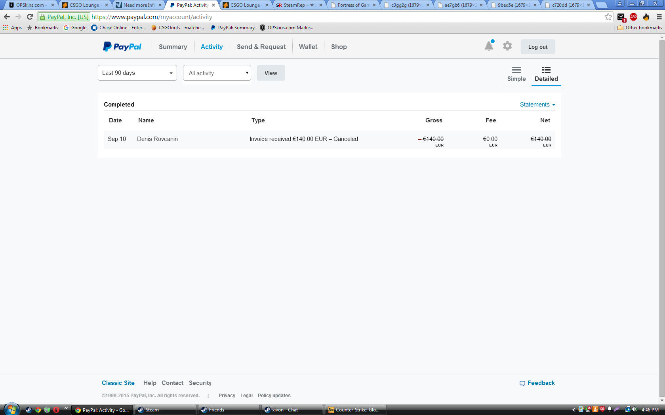
Task: Open the Wallet menu item
Action: (308, 47)
